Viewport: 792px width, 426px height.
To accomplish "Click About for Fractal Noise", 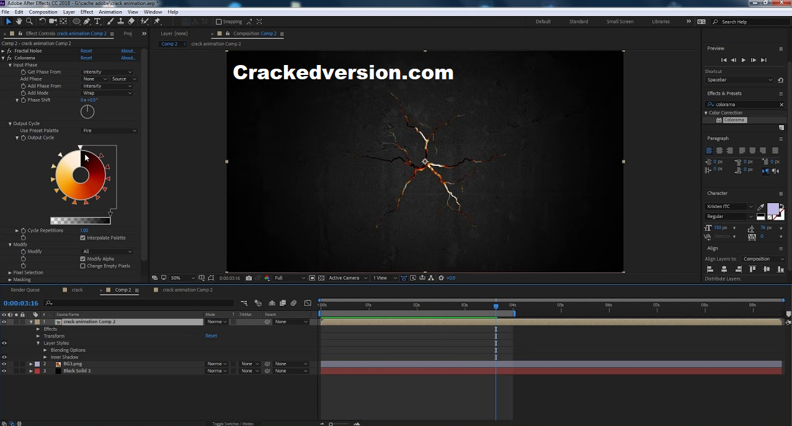I will click(128, 51).
